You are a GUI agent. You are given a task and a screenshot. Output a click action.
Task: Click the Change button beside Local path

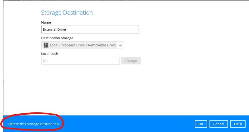click(131, 61)
